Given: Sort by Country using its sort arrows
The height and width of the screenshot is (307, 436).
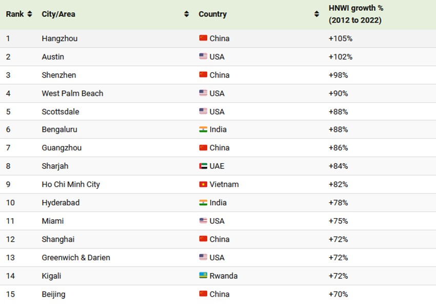Looking at the screenshot, I should coord(316,14).
